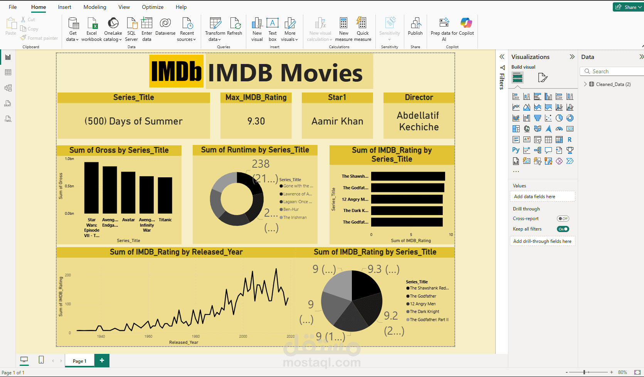This screenshot has width=644, height=377.
Task: Adjust the zoom slider handle
Action: 585,372
